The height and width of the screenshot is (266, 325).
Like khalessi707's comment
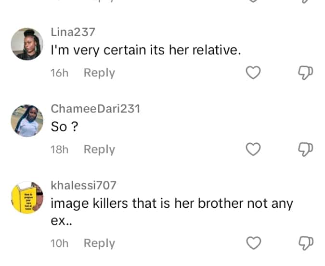click(x=253, y=243)
